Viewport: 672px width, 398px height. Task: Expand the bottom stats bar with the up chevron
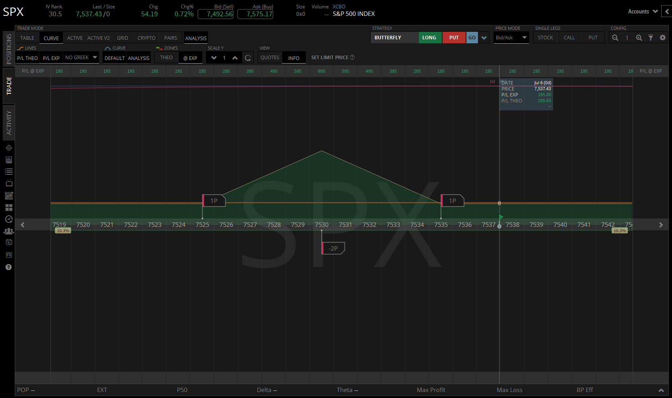click(661, 390)
